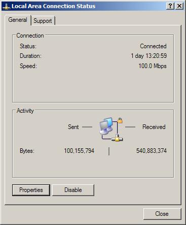Click the sent bytes count 100,155,794
186x225 pixels.
click(79, 151)
